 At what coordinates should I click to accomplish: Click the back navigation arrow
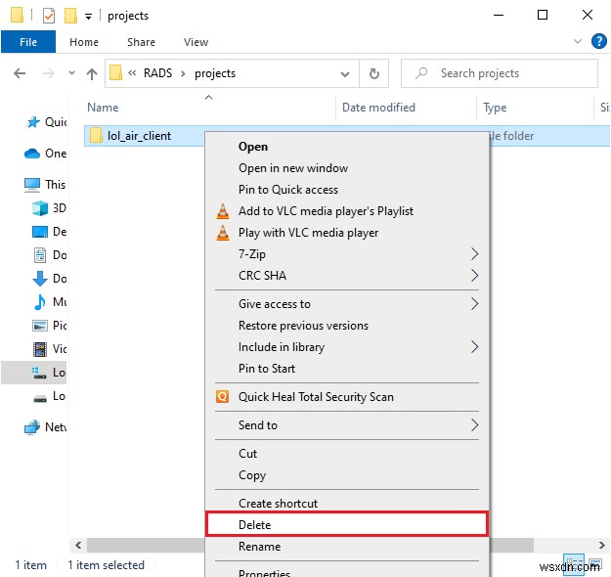tap(20, 73)
